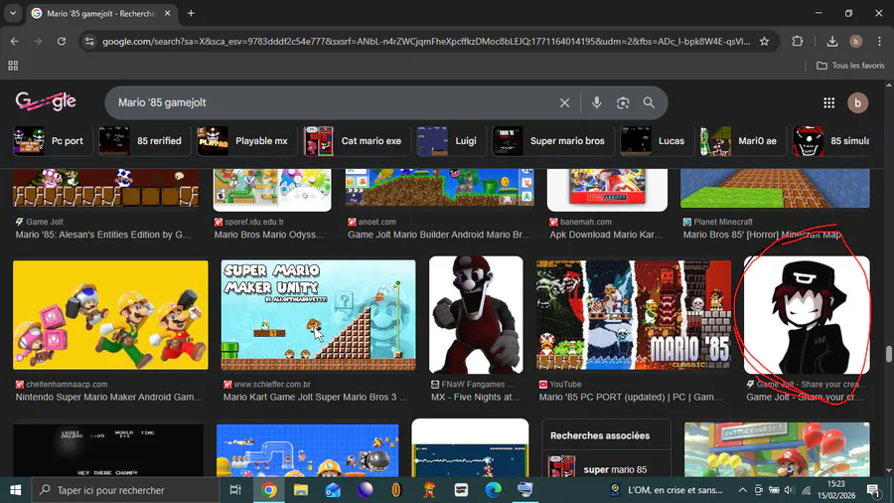
Task: Click the address bar URL
Action: tap(426, 41)
